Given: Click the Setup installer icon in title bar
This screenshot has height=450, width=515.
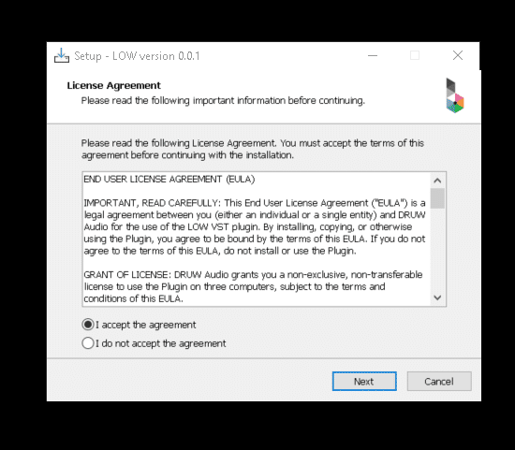Looking at the screenshot, I should (x=62, y=55).
